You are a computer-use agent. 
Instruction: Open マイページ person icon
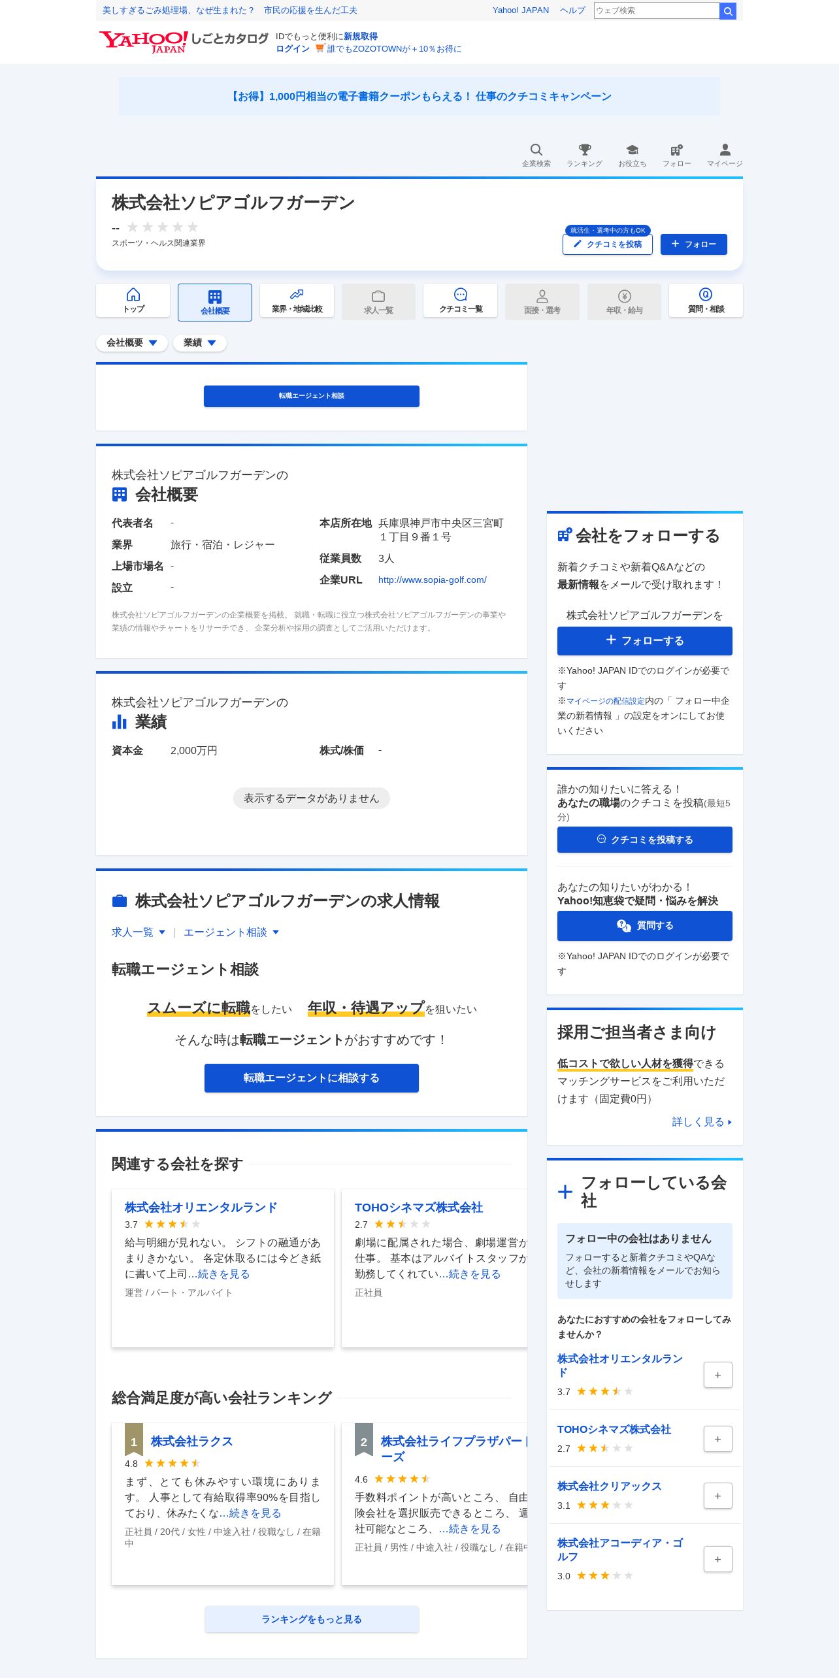[x=725, y=155]
